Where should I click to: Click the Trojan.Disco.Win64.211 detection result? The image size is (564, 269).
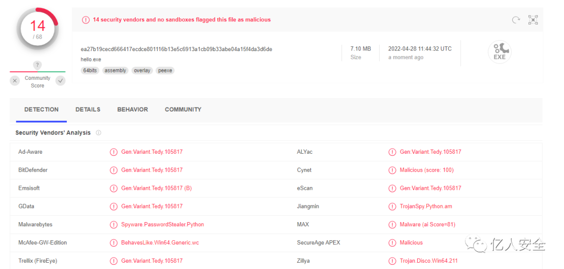[429, 261]
